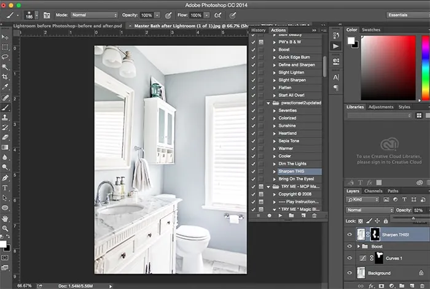The image size is (430, 289).
Task: Switch to the Swatches tab
Action: tap(371, 29)
